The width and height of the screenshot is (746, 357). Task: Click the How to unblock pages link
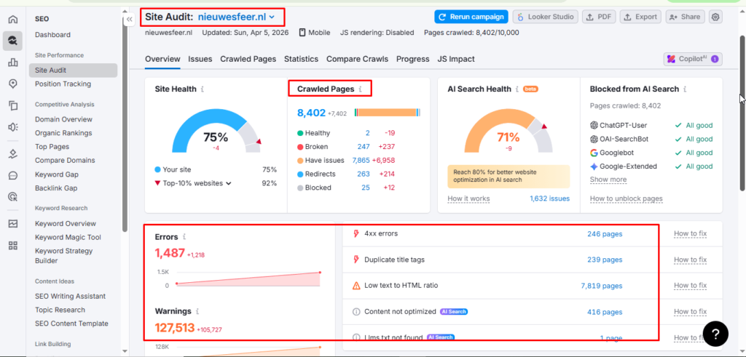tap(626, 198)
